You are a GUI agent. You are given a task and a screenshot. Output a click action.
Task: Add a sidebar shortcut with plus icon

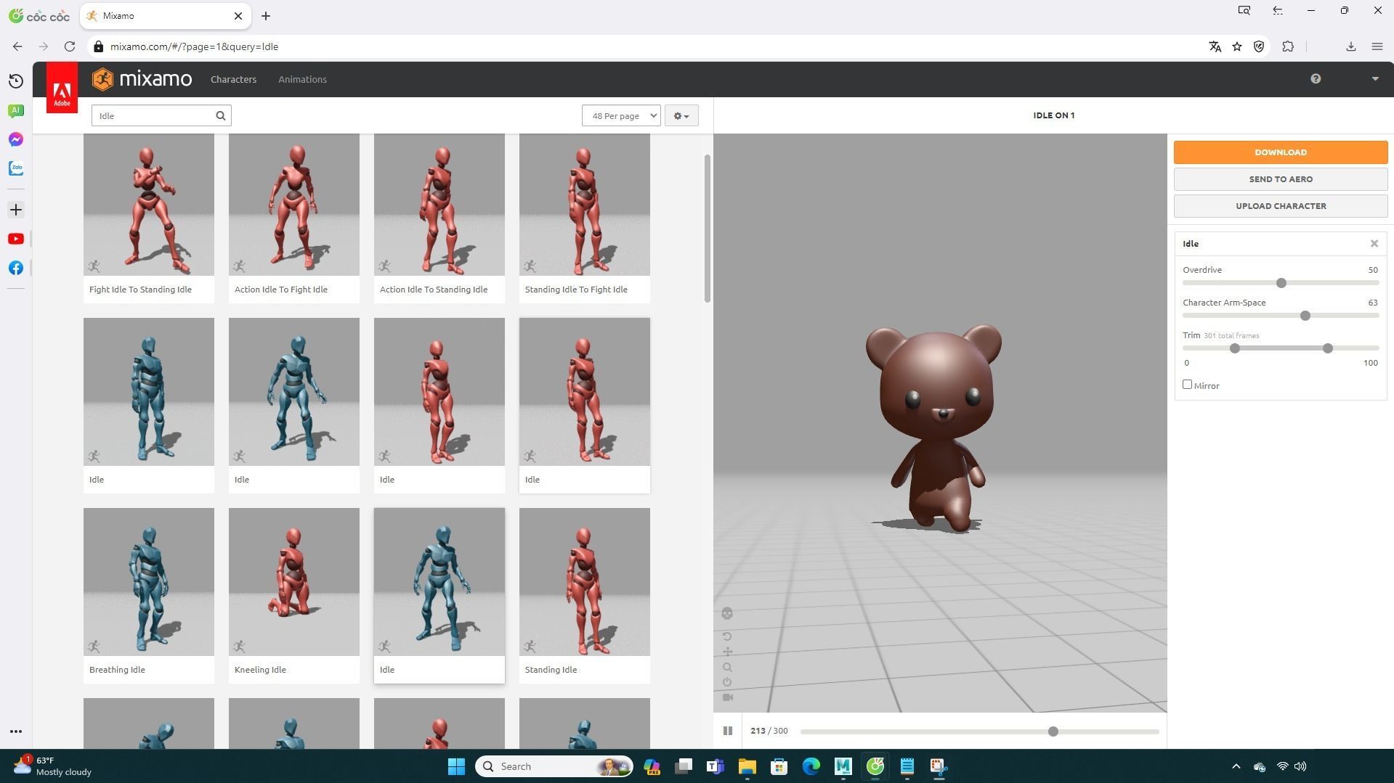pyautogui.click(x=16, y=210)
